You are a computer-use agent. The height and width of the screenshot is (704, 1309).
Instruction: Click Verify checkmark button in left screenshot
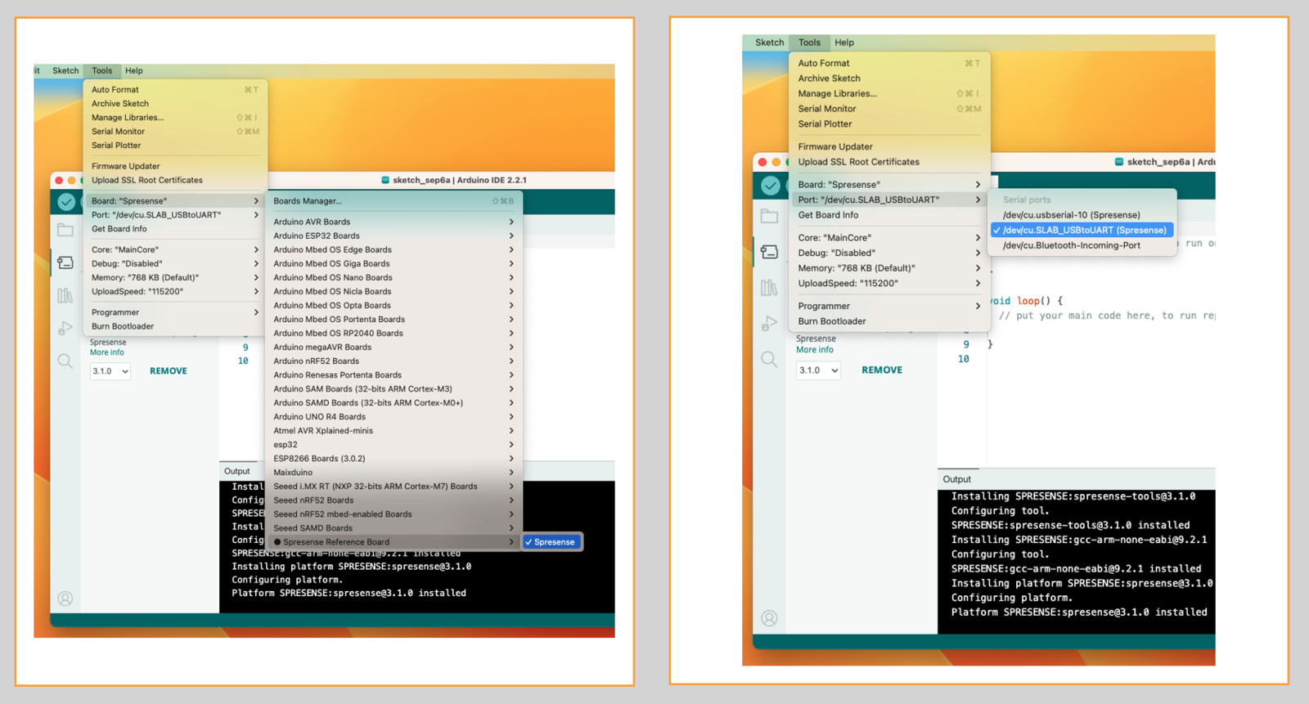point(66,201)
